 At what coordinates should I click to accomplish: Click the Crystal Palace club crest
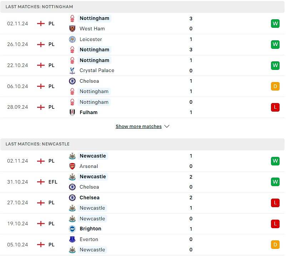(x=72, y=71)
